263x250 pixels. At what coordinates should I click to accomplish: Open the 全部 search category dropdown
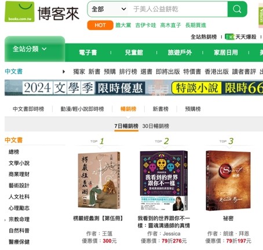[108, 9]
